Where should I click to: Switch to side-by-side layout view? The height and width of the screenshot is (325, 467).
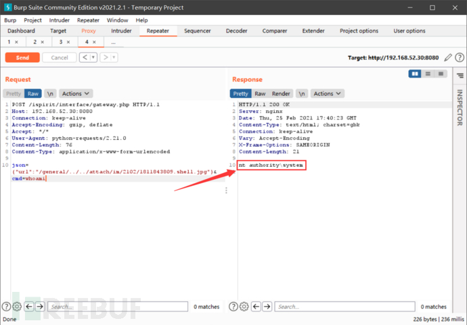pos(415,74)
